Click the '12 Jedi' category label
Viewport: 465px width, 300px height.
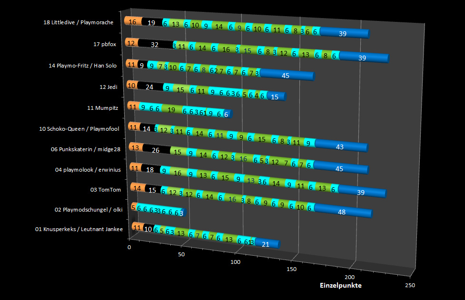108,87
